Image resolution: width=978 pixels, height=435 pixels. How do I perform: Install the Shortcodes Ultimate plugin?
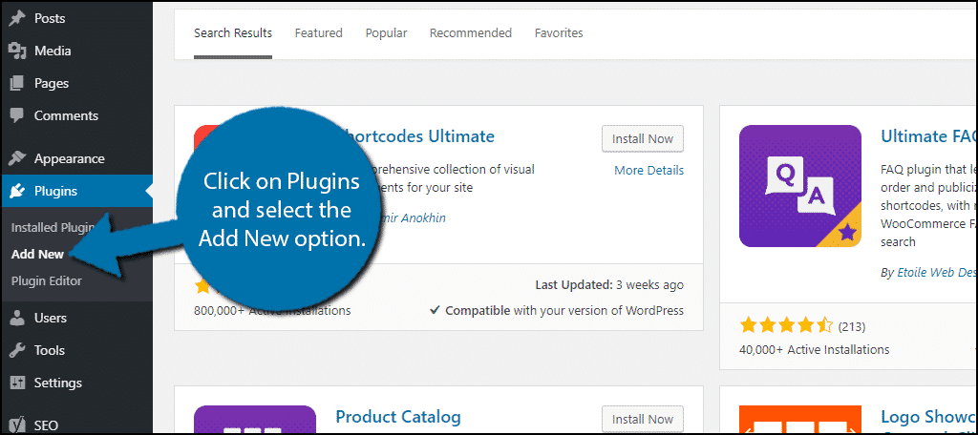643,139
